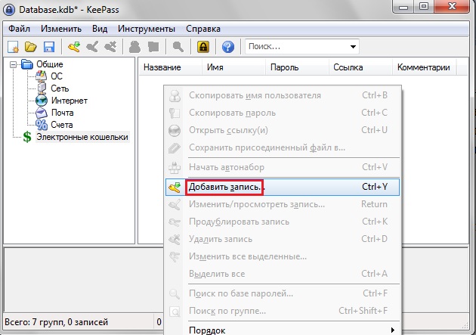Lock the workspace with the padlock icon
This screenshot has width=476, height=335.
tap(202, 47)
